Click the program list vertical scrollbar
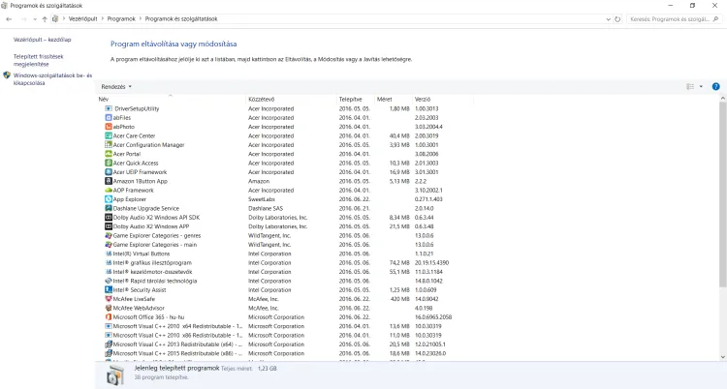This screenshot has width=727, height=389. pos(722,194)
